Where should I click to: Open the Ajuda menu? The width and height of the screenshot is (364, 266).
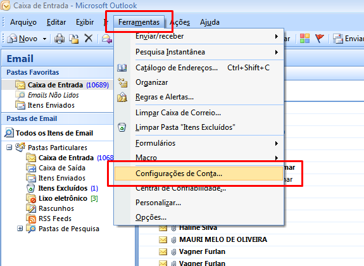(x=210, y=22)
